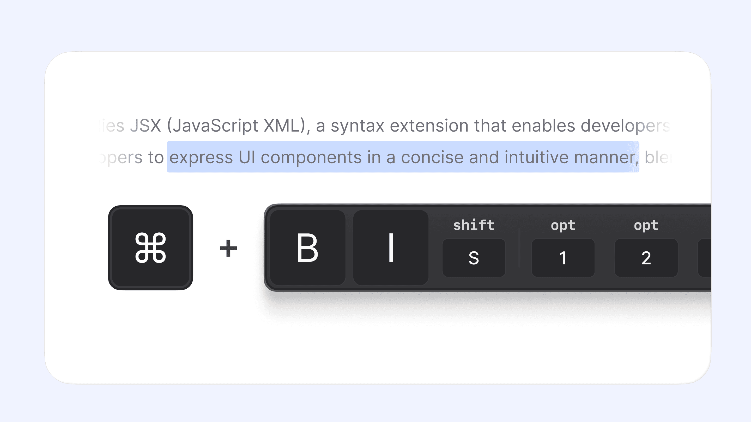Click the opt label above 2
The image size is (751, 422).
[x=646, y=226]
